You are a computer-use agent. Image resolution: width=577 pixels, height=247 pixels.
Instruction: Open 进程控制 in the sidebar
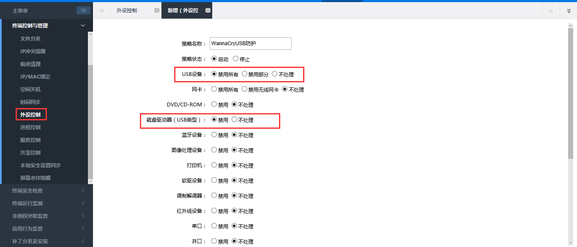(x=30, y=127)
